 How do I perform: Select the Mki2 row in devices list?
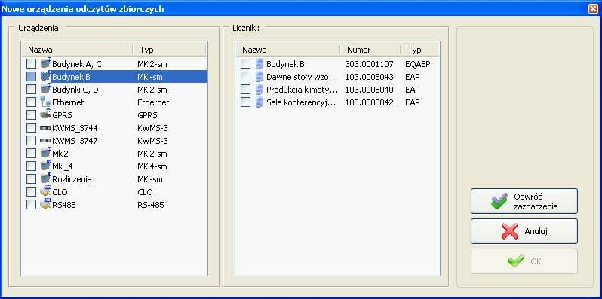(115, 154)
